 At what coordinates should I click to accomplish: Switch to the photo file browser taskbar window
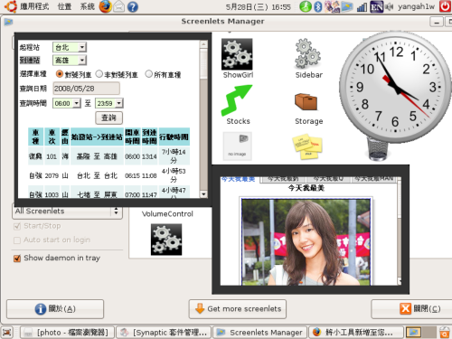pos(68,332)
